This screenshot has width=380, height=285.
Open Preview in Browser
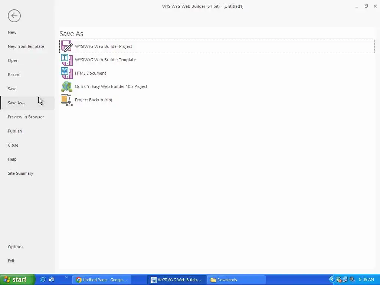tap(26, 117)
